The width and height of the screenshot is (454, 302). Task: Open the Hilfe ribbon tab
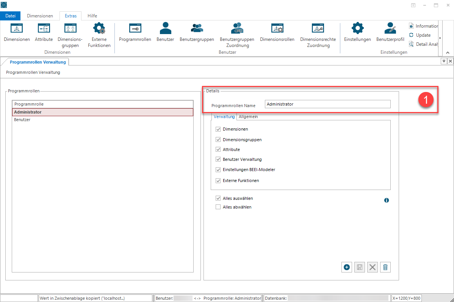(x=92, y=16)
